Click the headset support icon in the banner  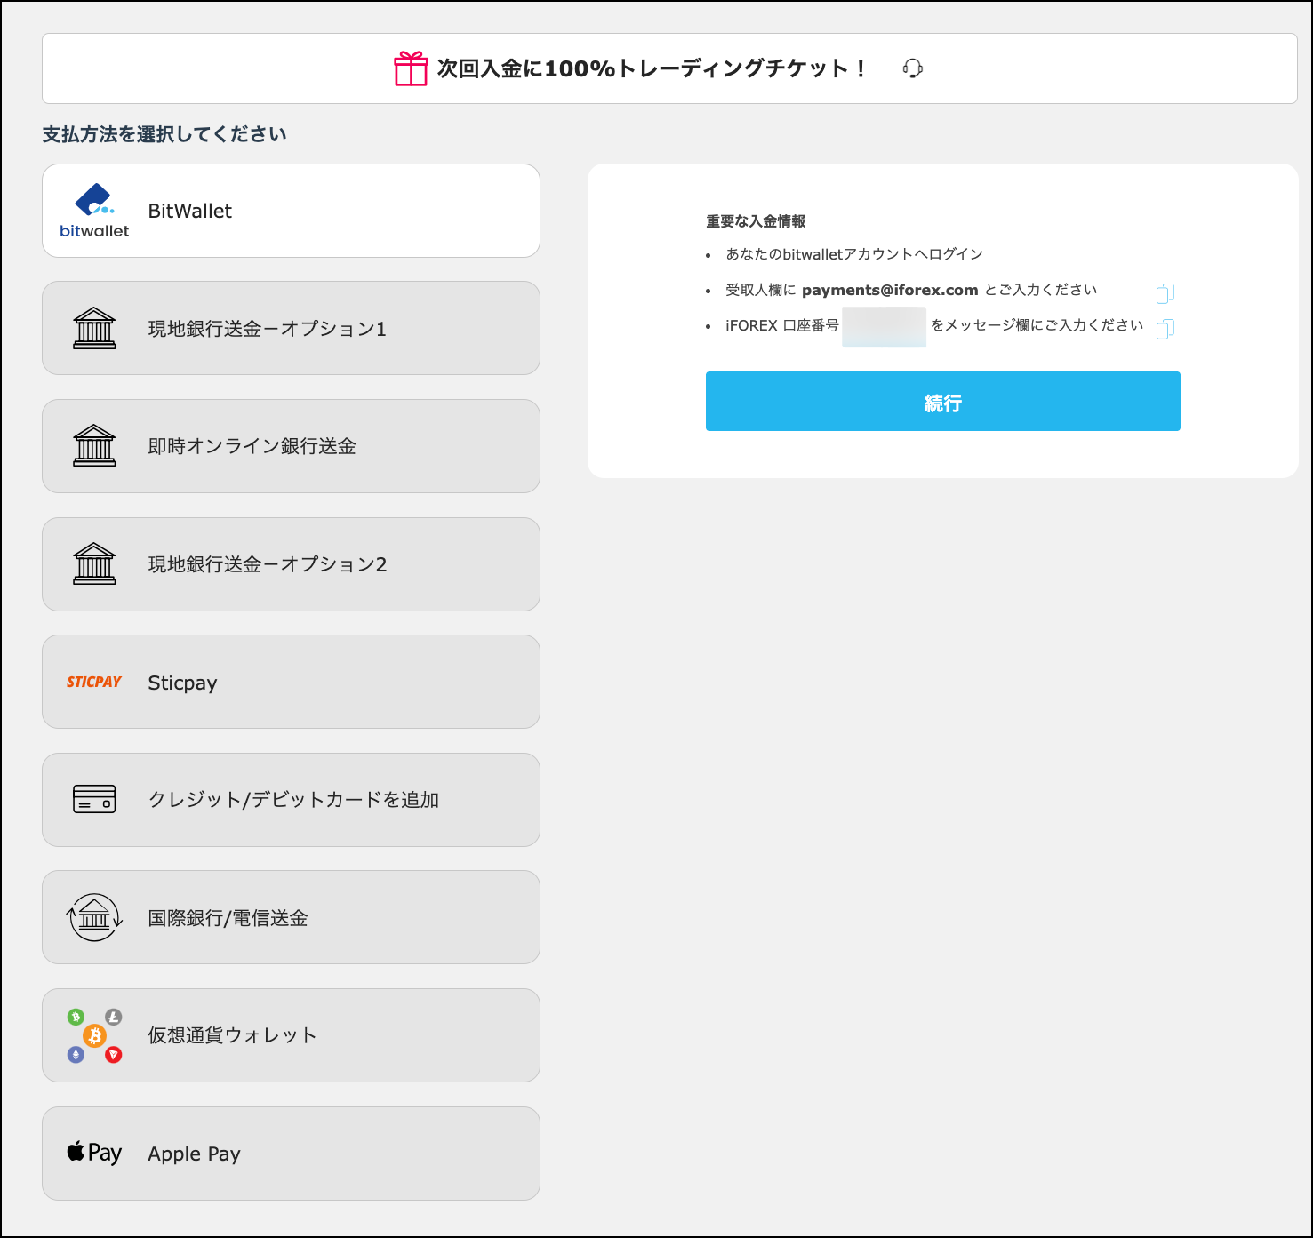[913, 68]
